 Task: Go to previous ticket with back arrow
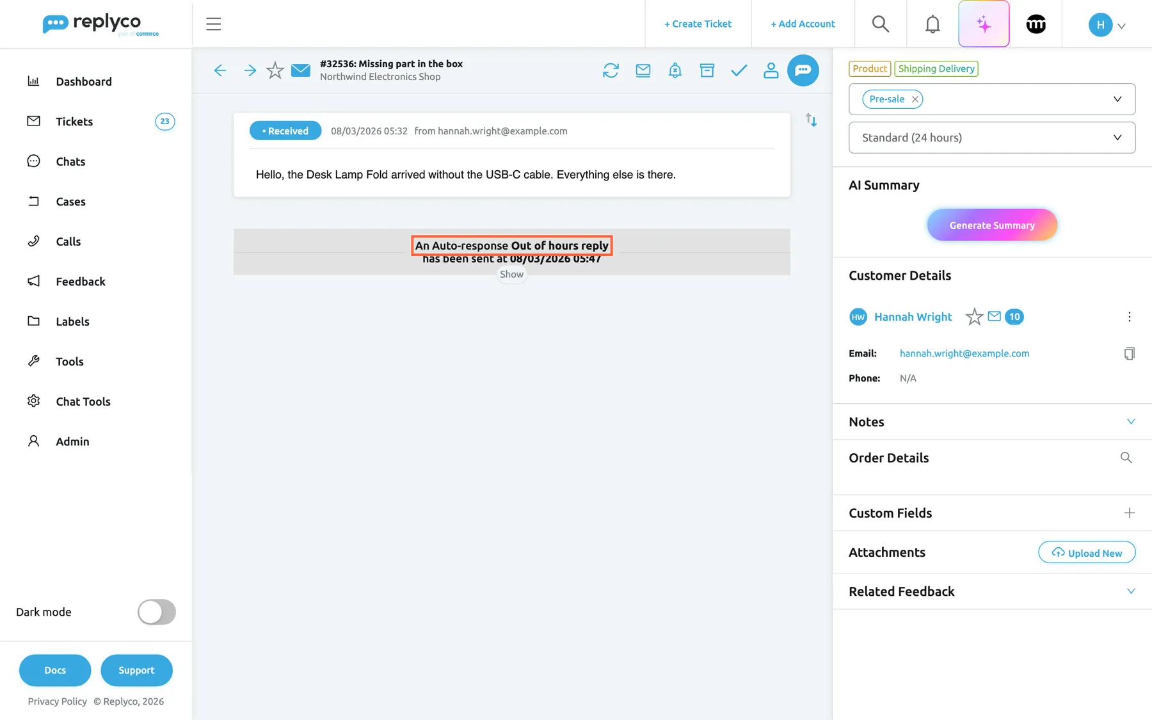tap(220, 70)
